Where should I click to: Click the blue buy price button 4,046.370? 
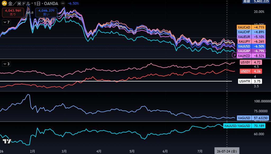click(46, 13)
